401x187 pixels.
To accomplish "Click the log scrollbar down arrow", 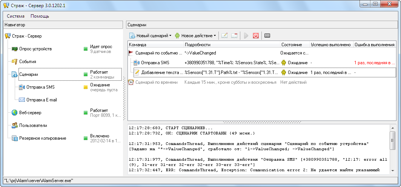I will pyautogui.click(x=393, y=170).
